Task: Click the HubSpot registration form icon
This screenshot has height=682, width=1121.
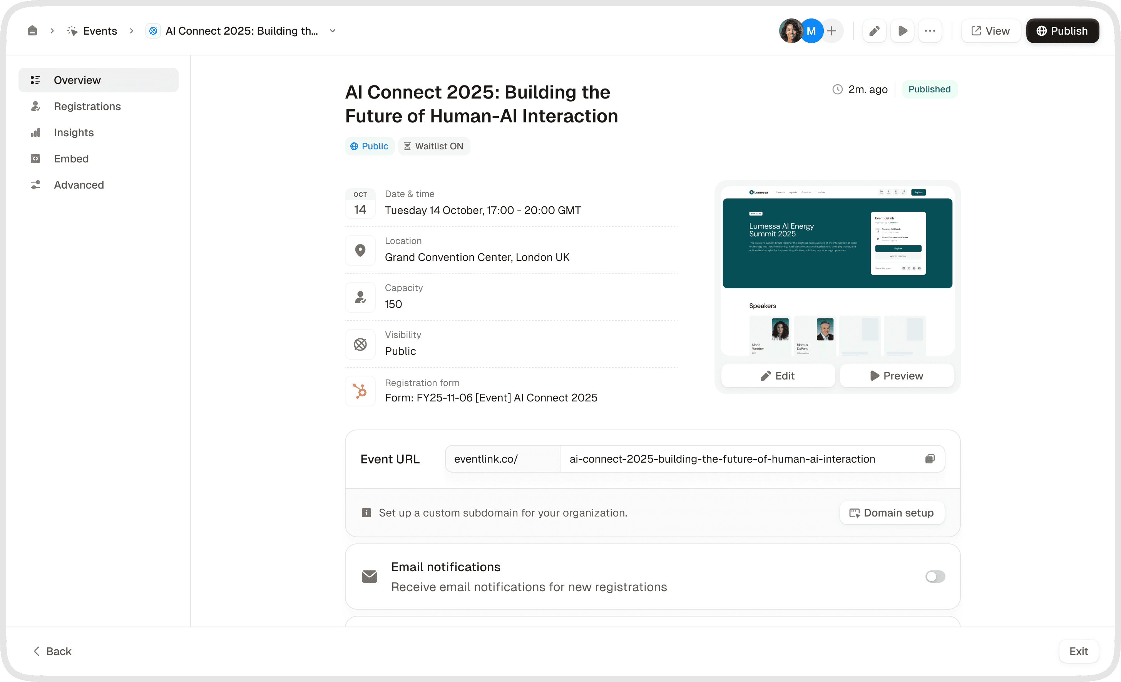Action: click(360, 391)
